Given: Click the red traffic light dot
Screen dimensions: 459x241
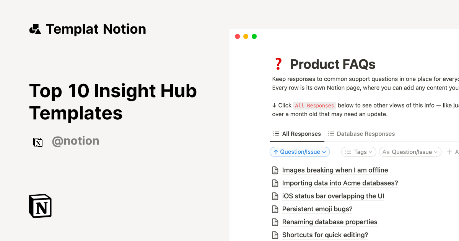Looking at the screenshot, I should click(x=237, y=36).
